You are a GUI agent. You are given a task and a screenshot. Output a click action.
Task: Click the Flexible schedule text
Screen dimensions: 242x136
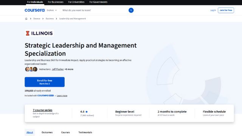(x=214, y=112)
